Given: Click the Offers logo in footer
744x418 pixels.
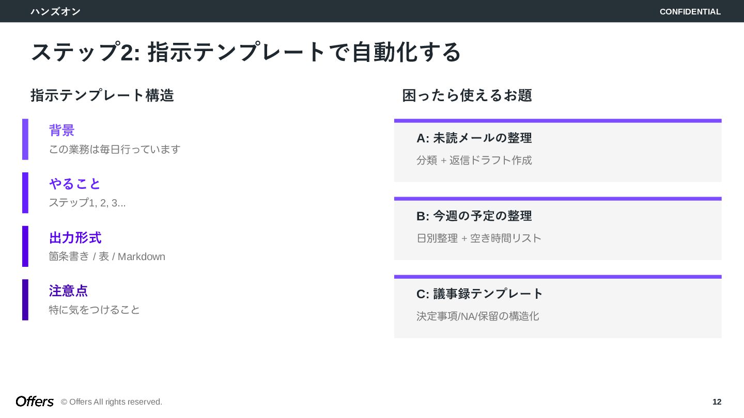Looking at the screenshot, I should click(x=35, y=401).
